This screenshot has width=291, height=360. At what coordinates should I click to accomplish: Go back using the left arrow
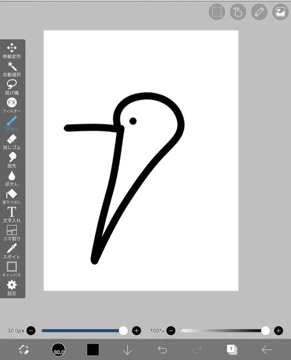pos(267,349)
